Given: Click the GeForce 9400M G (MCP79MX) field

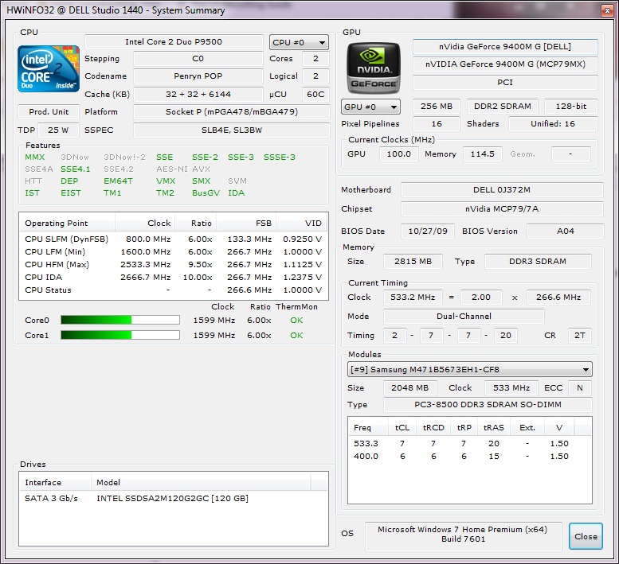Looking at the screenshot, I should coord(505,64).
